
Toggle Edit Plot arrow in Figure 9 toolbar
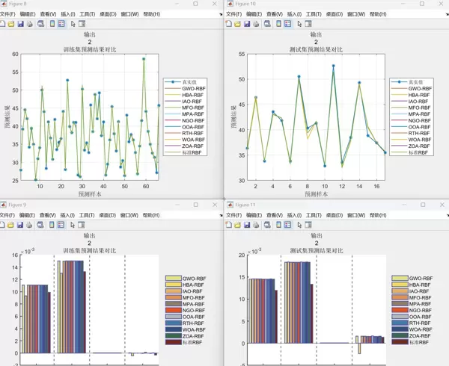coord(73,222)
